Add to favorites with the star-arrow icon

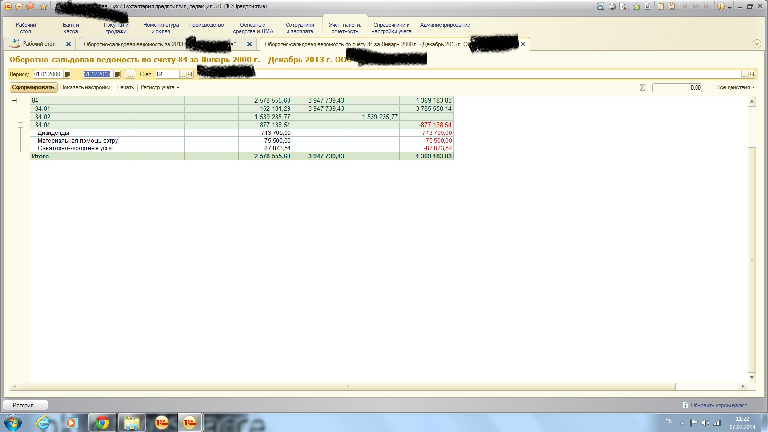point(636,6)
